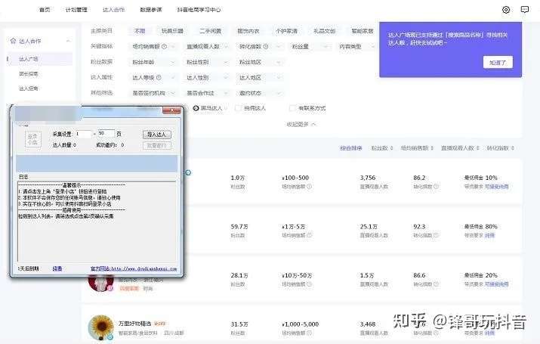The width and height of the screenshot is (540, 344).
Task: Focus the end page input showing 50
Action: [x=106, y=134]
